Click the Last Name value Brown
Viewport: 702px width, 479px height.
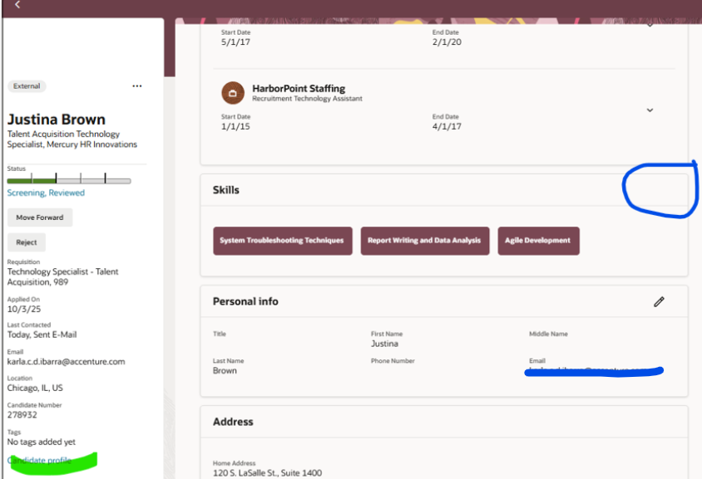tap(225, 371)
